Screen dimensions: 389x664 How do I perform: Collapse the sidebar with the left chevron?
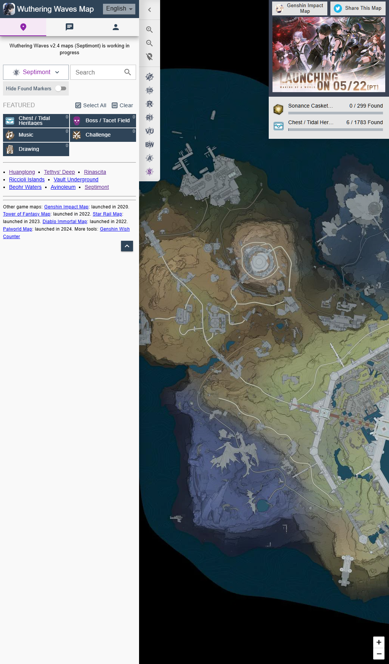pyautogui.click(x=150, y=10)
